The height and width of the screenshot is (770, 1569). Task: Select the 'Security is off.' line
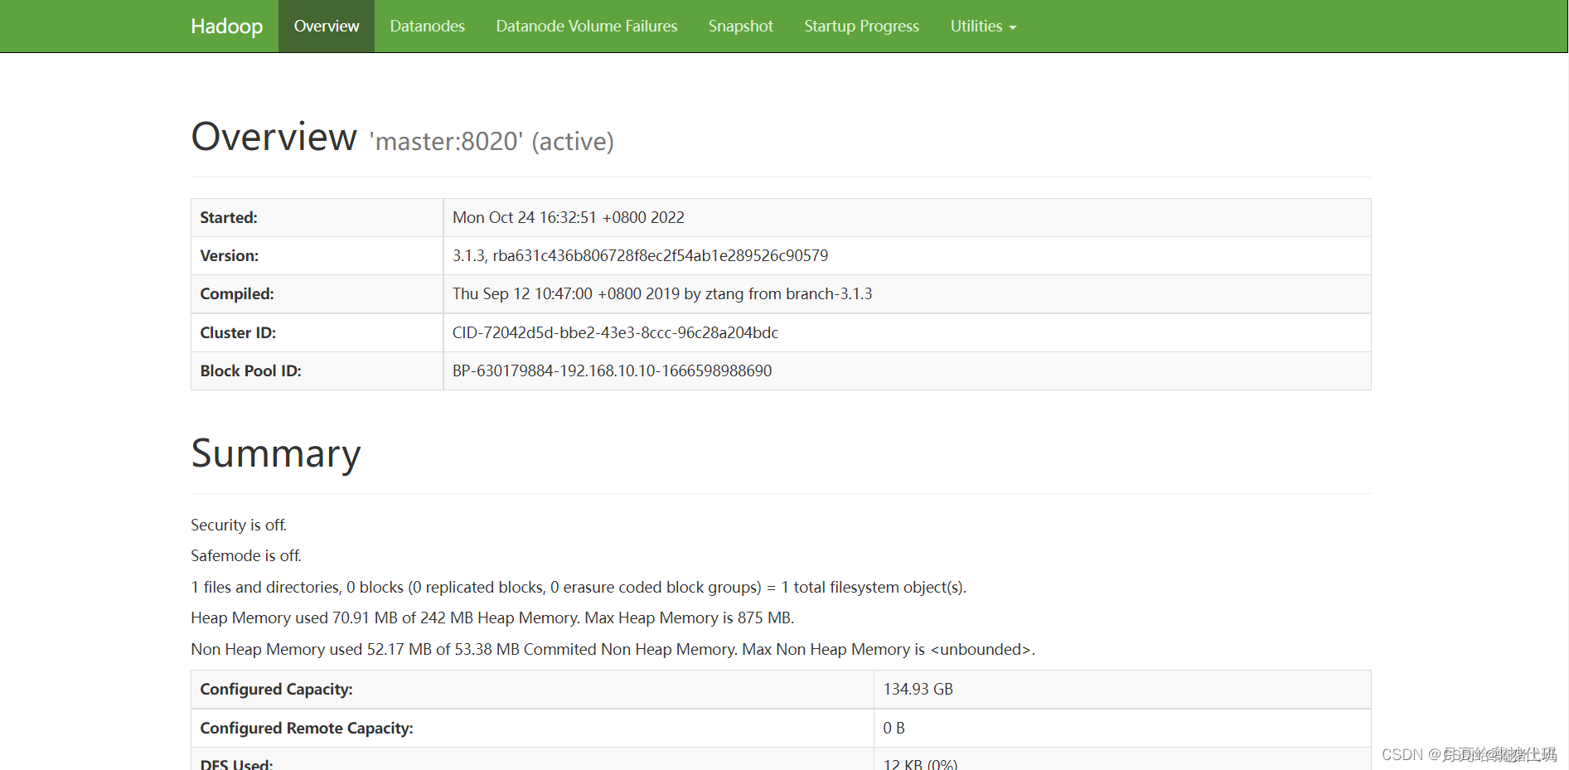coord(239,525)
